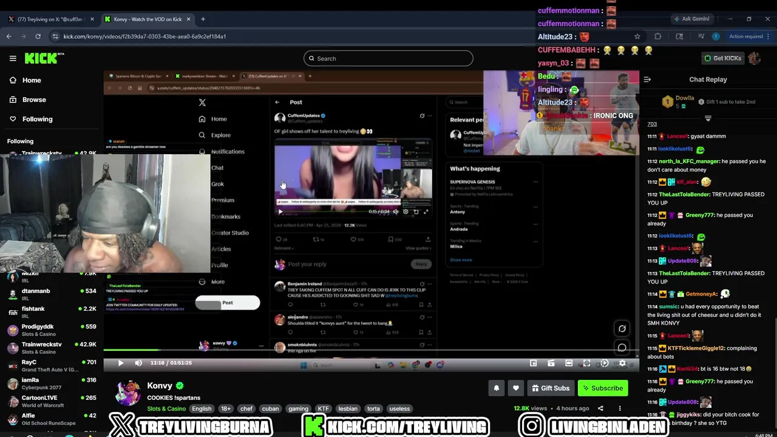Viewport: 777px width, 437px height.
Task: Bookmark this page with the star
Action: 637,36
